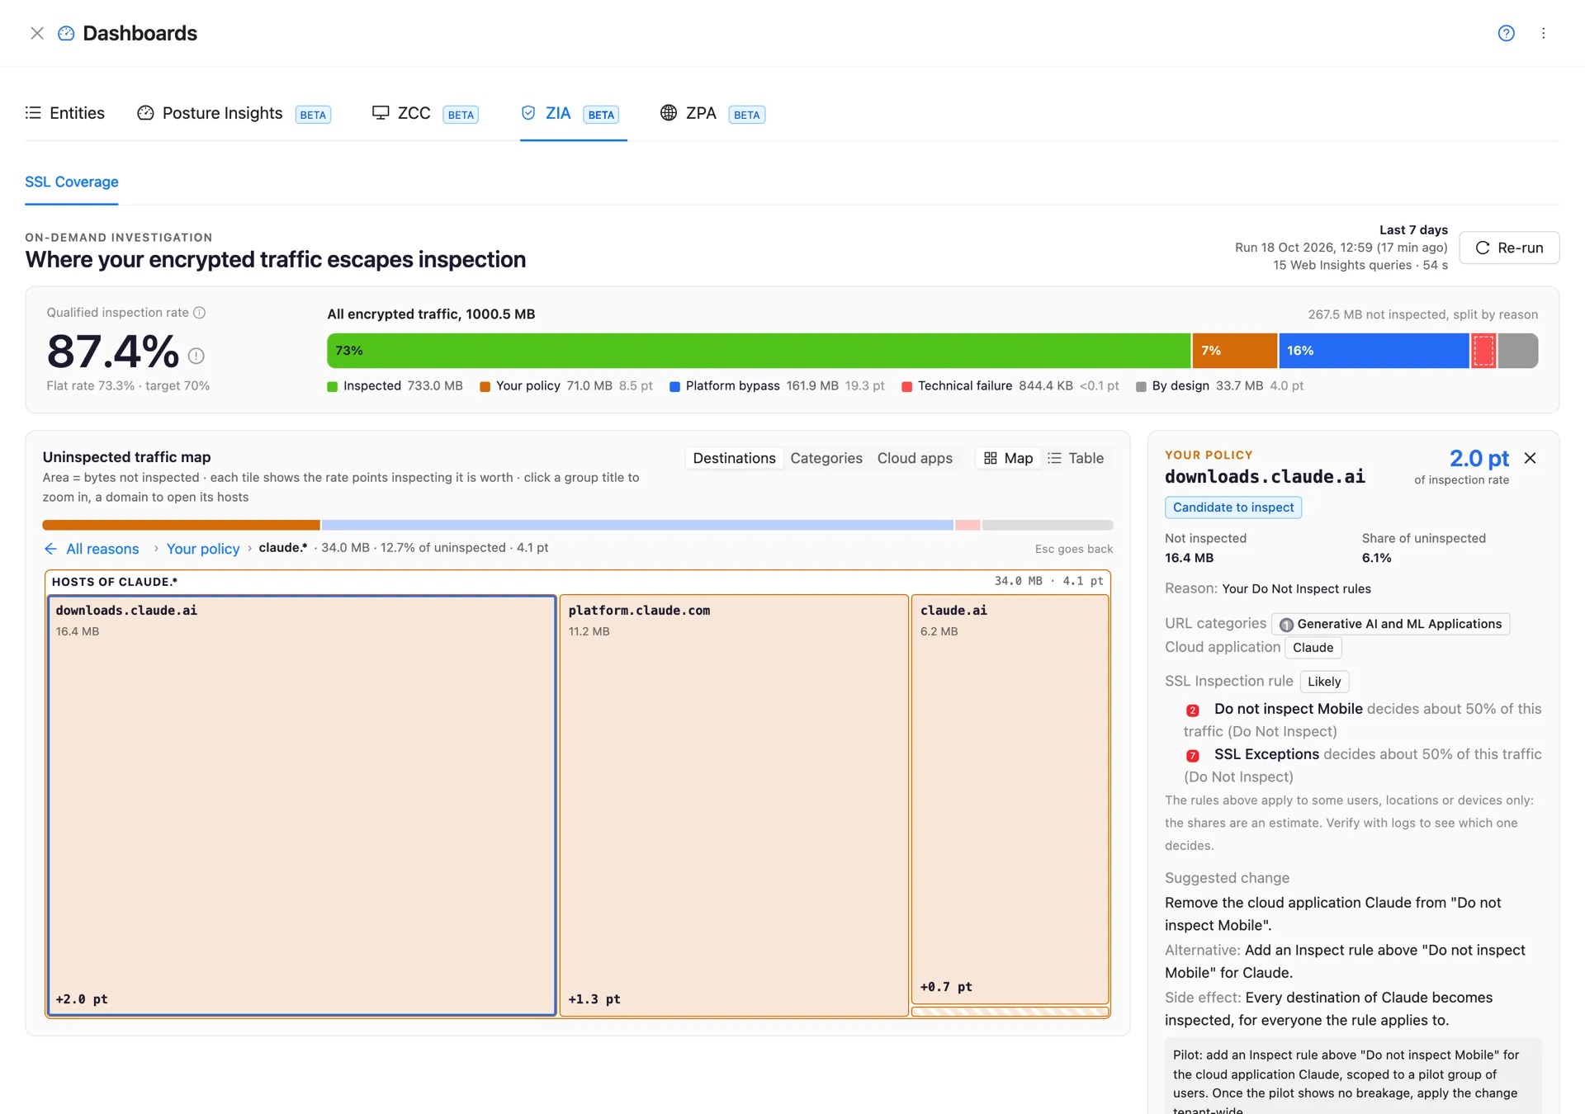Select the claude.ai host tile
This screenshot has height=1114, width=1585.
(x=1010, y=799)
